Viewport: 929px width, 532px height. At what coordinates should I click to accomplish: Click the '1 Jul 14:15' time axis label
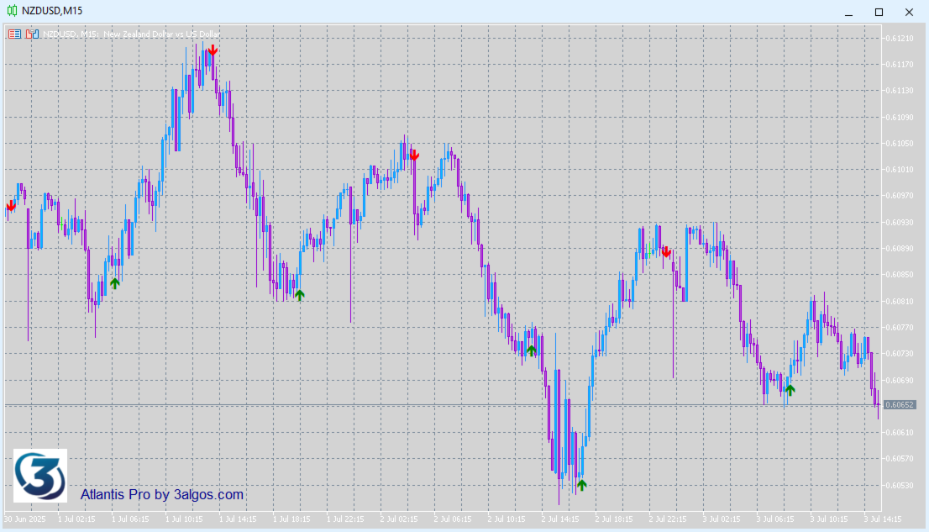[239, 519]
